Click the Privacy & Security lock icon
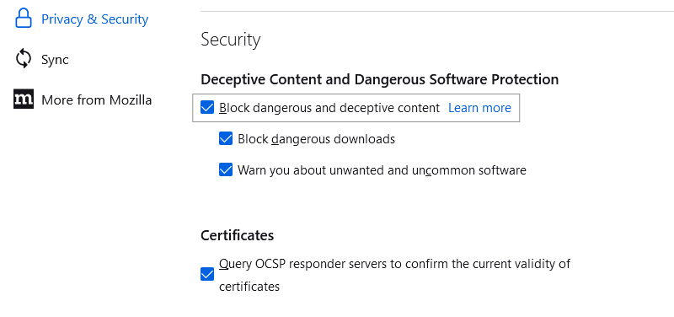Image resolution: width=674 pixels, height=317 pixels. click(24, 19)
